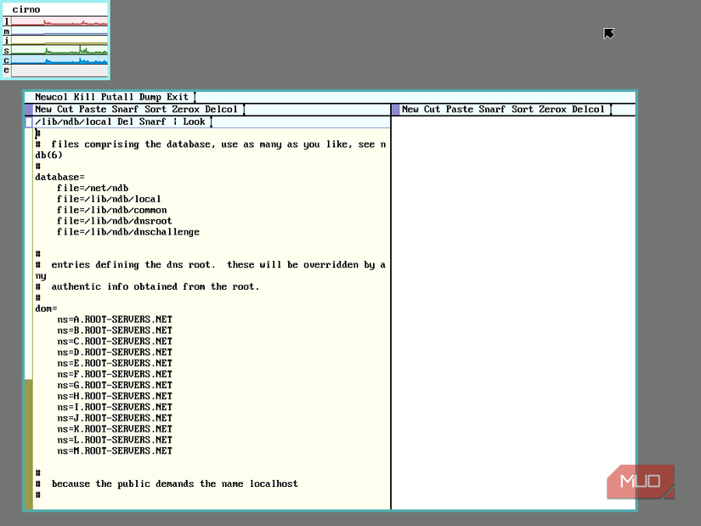
Task: Click the entry ns=D.ROOT-SERVERS.NET
Action: point(115,352)
